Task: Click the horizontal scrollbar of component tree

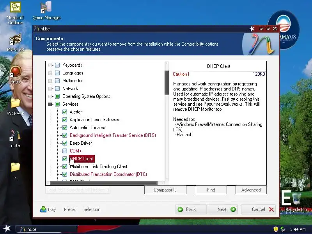Action: (103, 183)
